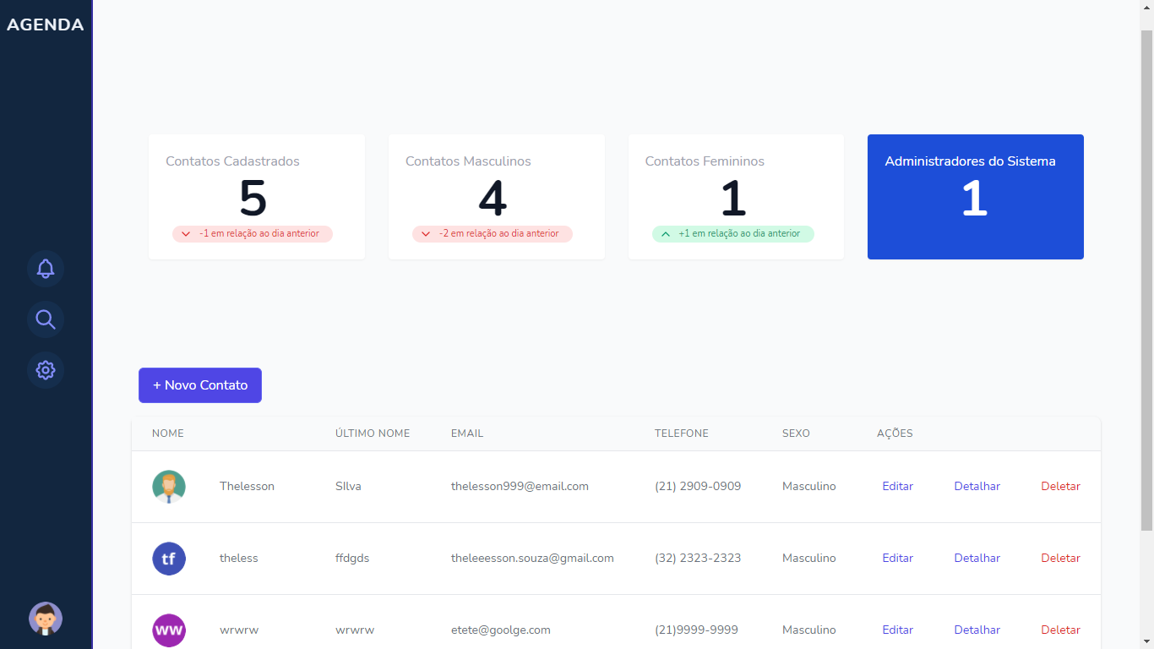
Task: Click the last name ffdgds
Action: click(352, 559)
